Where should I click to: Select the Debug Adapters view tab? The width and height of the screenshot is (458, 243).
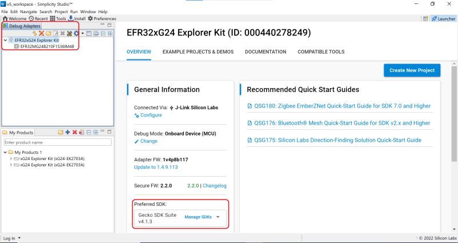click(22, 26)
